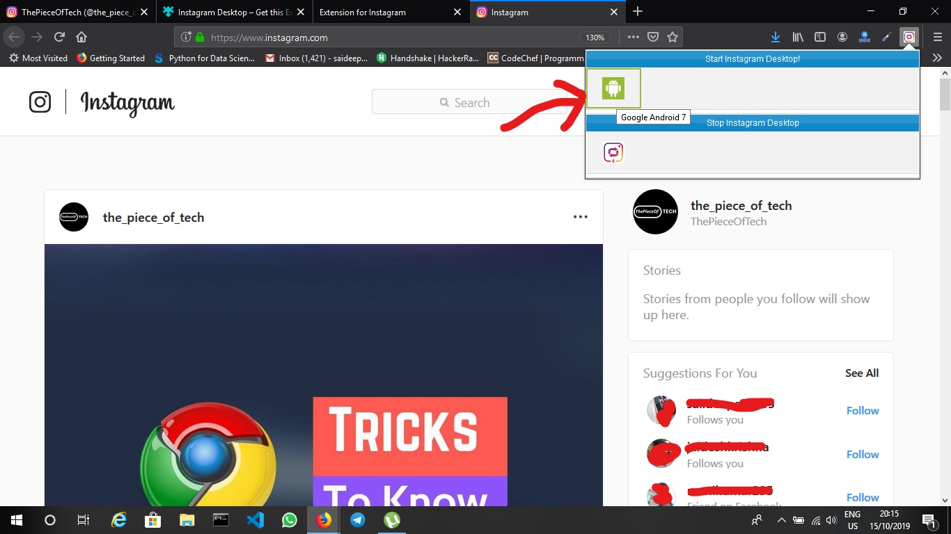Follow the first suggested user
This screenshot has width=951, height=534.
pos(863,411)
